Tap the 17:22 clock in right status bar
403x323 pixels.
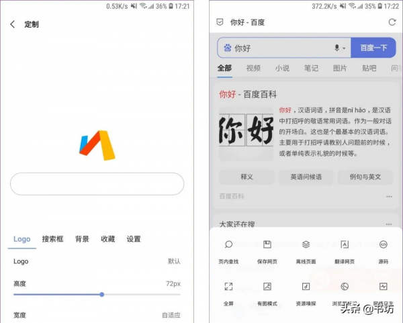click(392, 6)
